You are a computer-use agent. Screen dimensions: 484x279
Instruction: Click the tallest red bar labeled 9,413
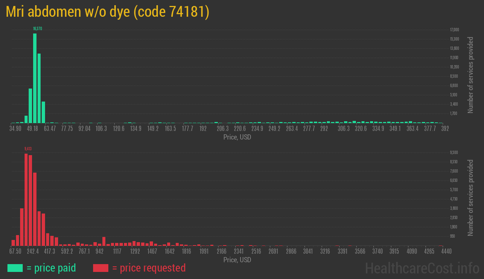coord(26,199)
